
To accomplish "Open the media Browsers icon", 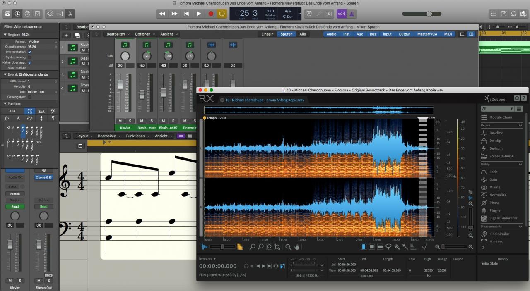I will [523, 14].
